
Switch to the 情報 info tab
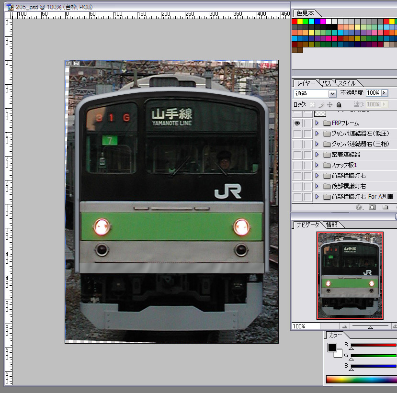coord(332,225)
